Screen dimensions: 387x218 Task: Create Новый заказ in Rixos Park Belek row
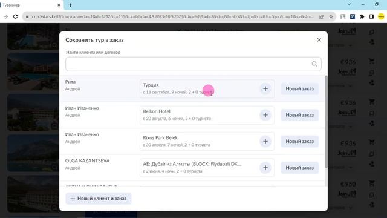[x=300, y=141]
